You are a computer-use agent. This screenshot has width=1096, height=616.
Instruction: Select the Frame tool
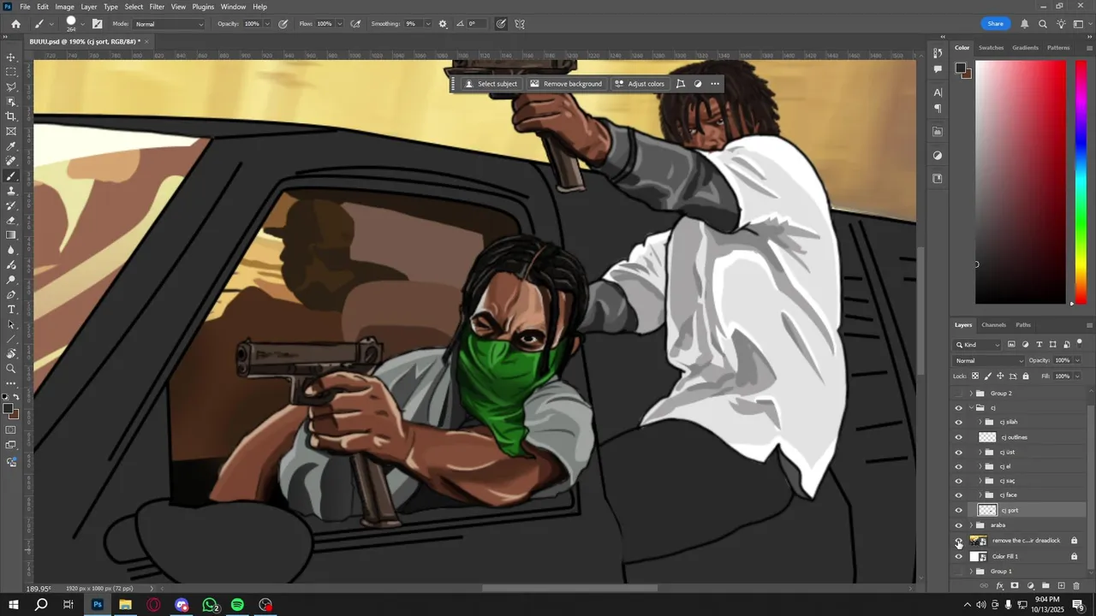pyautogui.click(x=11, y=131)
